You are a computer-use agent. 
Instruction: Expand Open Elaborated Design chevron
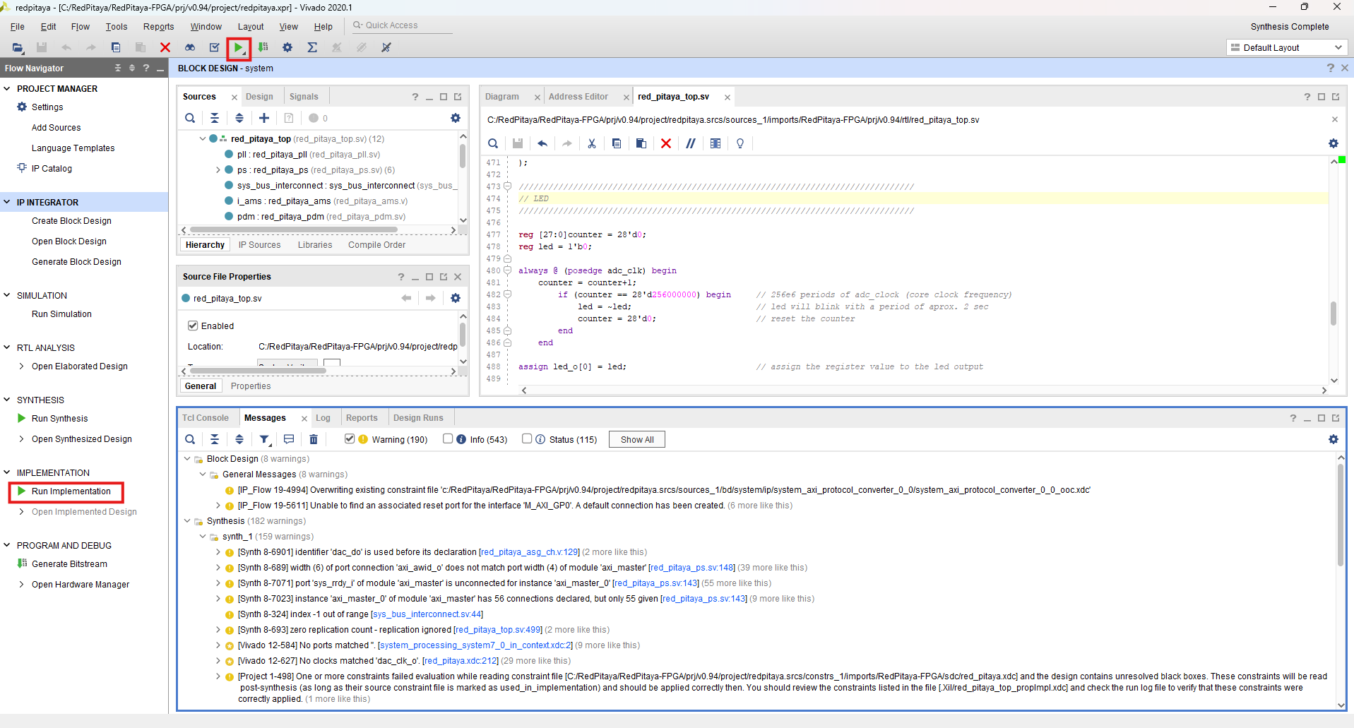tap(22, 366)
